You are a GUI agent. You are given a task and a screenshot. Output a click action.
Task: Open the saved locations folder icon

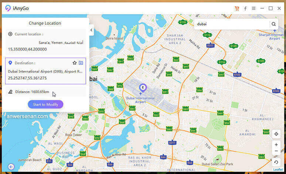click(x=81, y=63)
